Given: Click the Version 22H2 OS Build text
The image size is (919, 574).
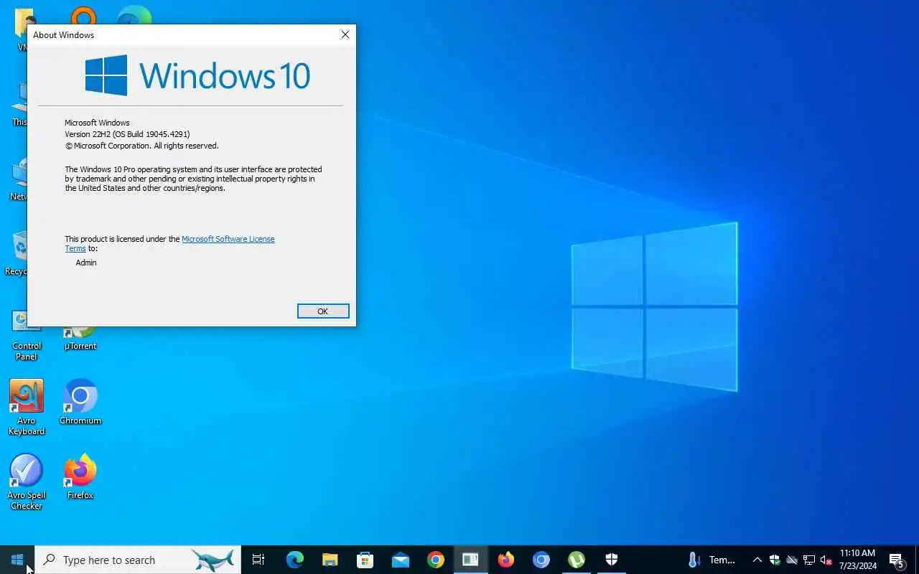Looking at the screenshot, I should (x=127, y=134).
